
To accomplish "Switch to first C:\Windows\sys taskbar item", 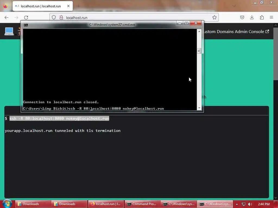I will point(179,204).
